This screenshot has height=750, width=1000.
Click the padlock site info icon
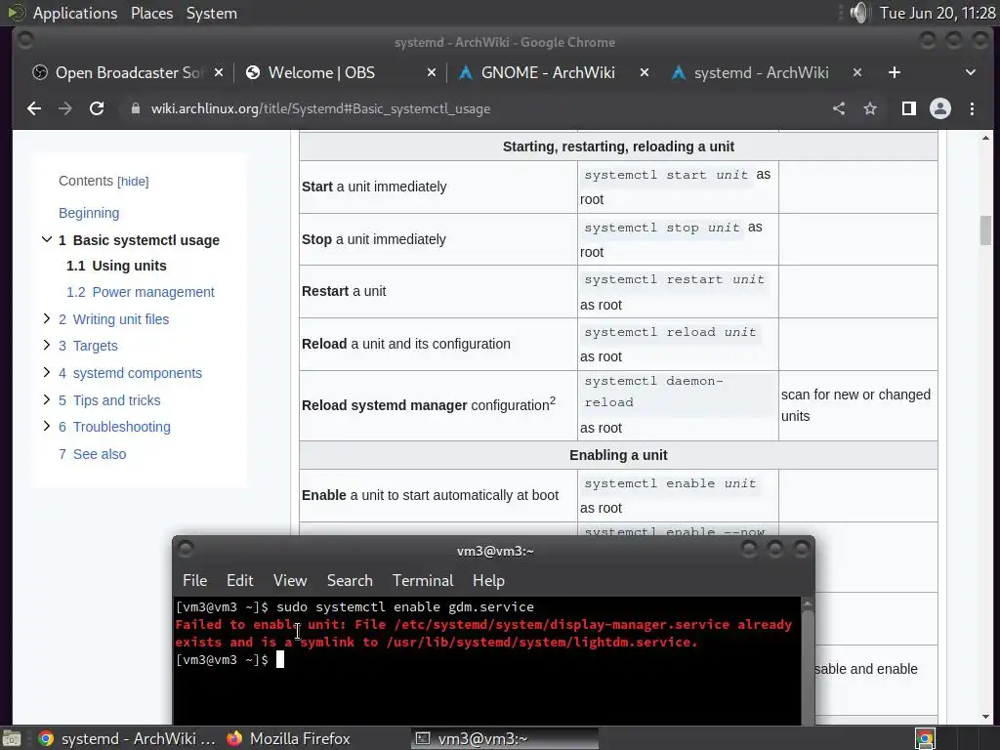[x=135, y=109]
